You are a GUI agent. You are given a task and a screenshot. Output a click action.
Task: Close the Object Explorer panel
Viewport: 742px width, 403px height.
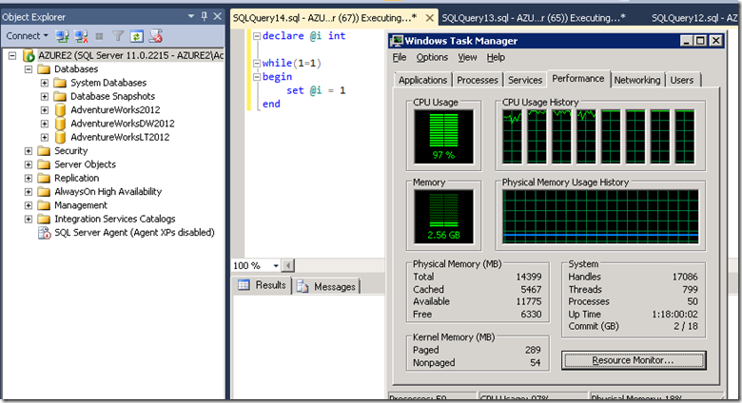click(x=217, y=16)
